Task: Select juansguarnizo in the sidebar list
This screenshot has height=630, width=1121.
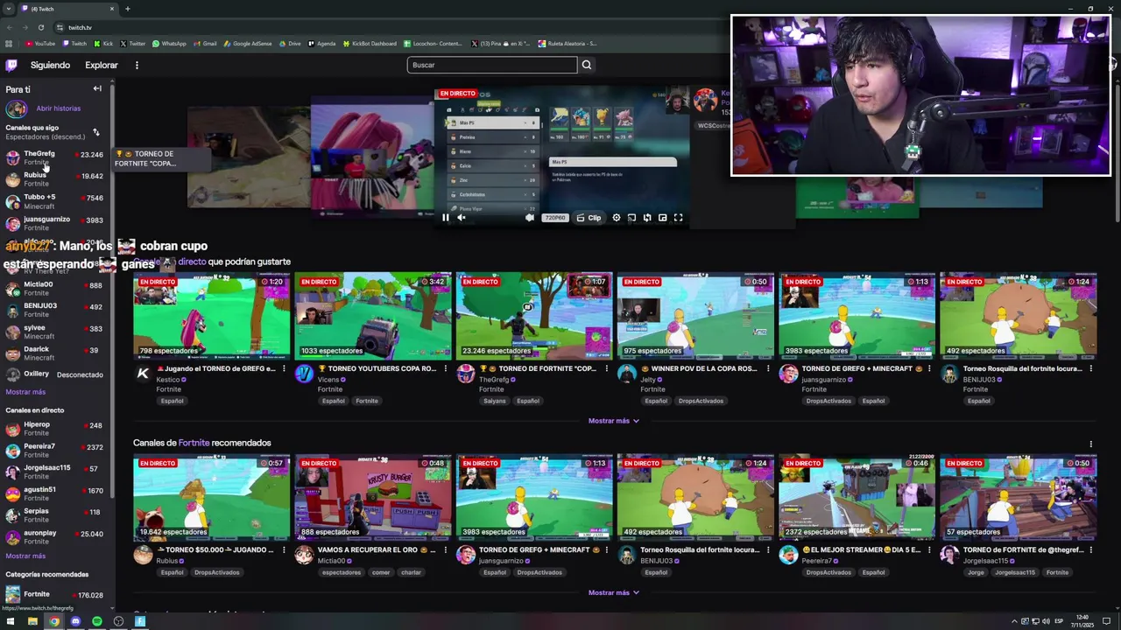Action: [57, 223]
